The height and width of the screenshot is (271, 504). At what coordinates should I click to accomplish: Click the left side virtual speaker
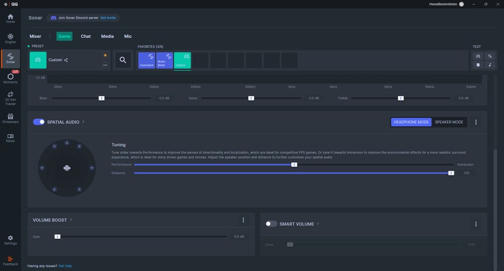tap(42, 167)
